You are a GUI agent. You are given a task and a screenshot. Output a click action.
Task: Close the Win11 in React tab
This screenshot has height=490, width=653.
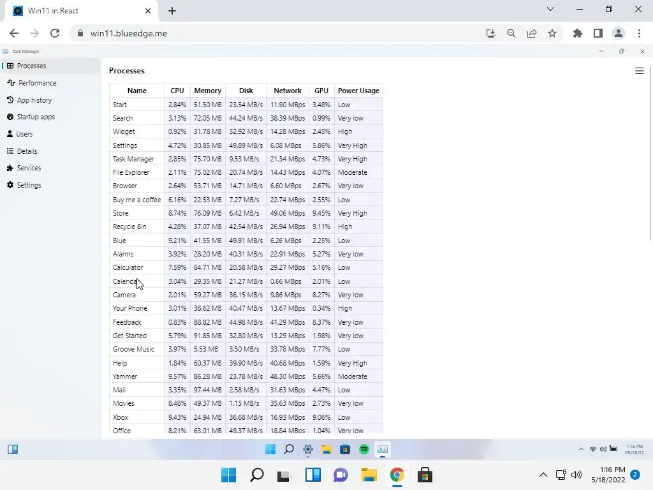[148, 11]
